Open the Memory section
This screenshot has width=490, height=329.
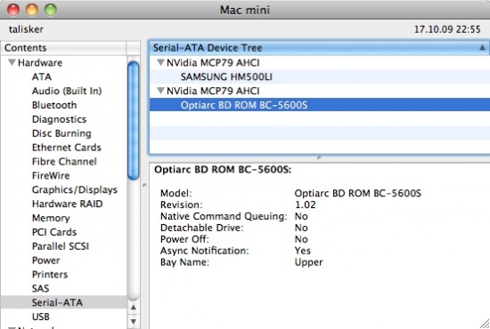[x=51, y=218]
